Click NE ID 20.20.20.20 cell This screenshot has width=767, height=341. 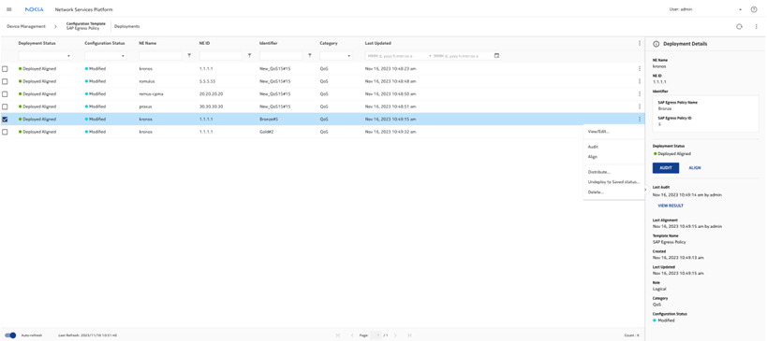click(x=212, y=94)
